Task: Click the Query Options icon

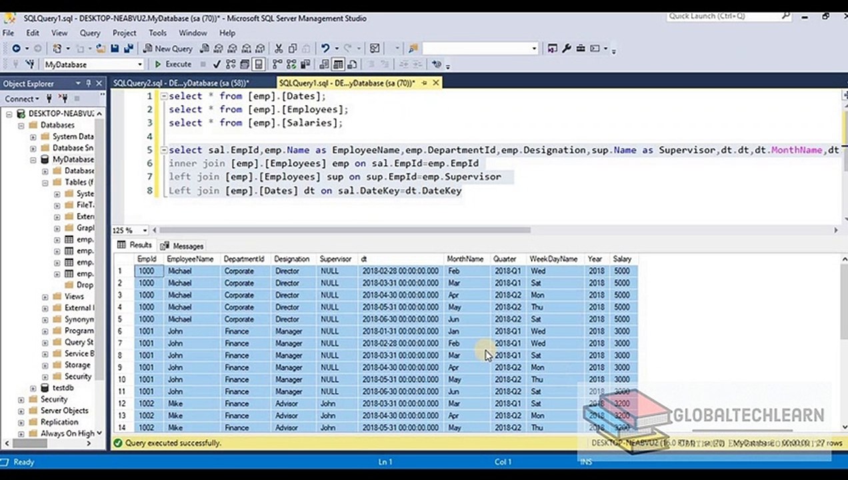Action: click(245, 65)
